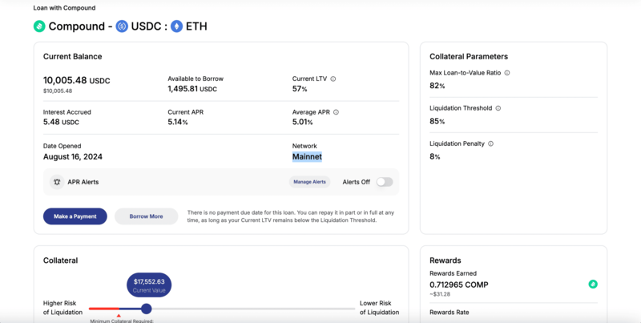641x323 pixels.
Task: Click the Compound logo icon in the title
Action: click(x=39, y=26)
